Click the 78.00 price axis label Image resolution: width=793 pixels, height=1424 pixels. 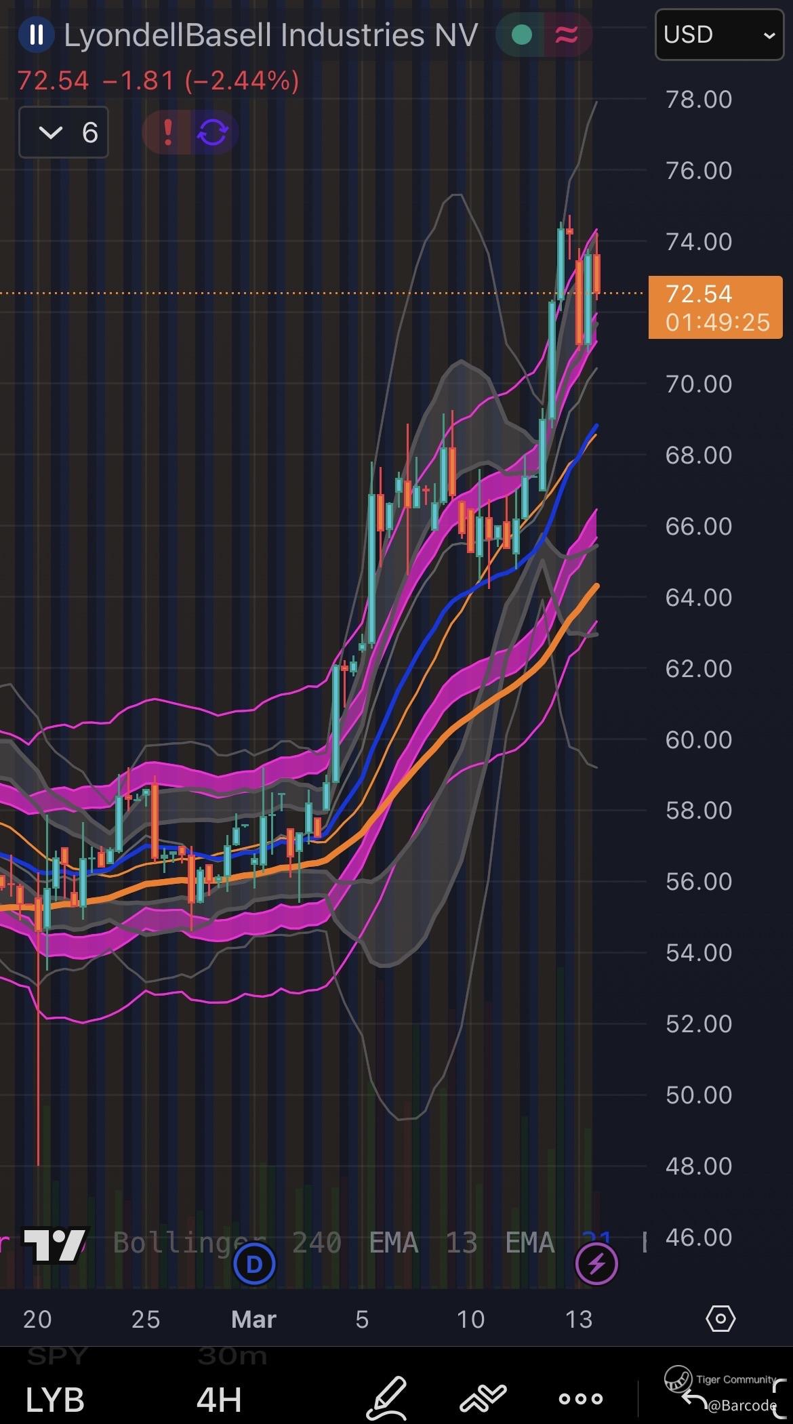point(699,100)
